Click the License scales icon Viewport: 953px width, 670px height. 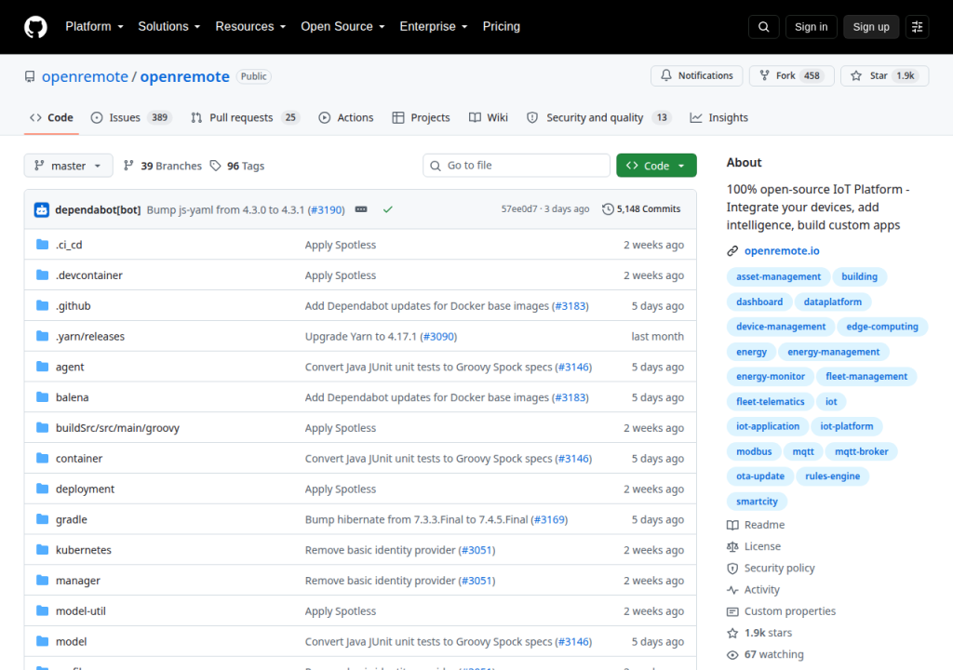(x=732, y=546)
